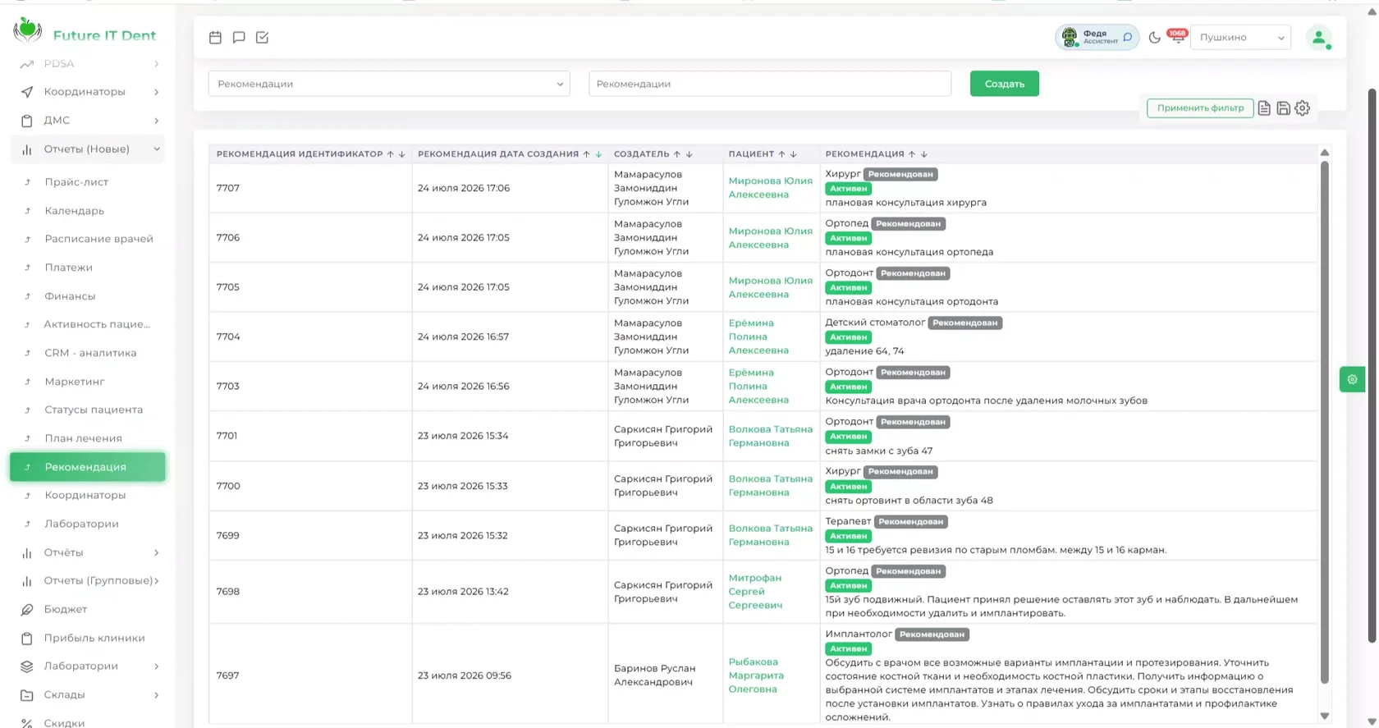Viewport: 1379px width, 728px height.
Task: Open CRM - аналитика report
Action: (90, 353)
